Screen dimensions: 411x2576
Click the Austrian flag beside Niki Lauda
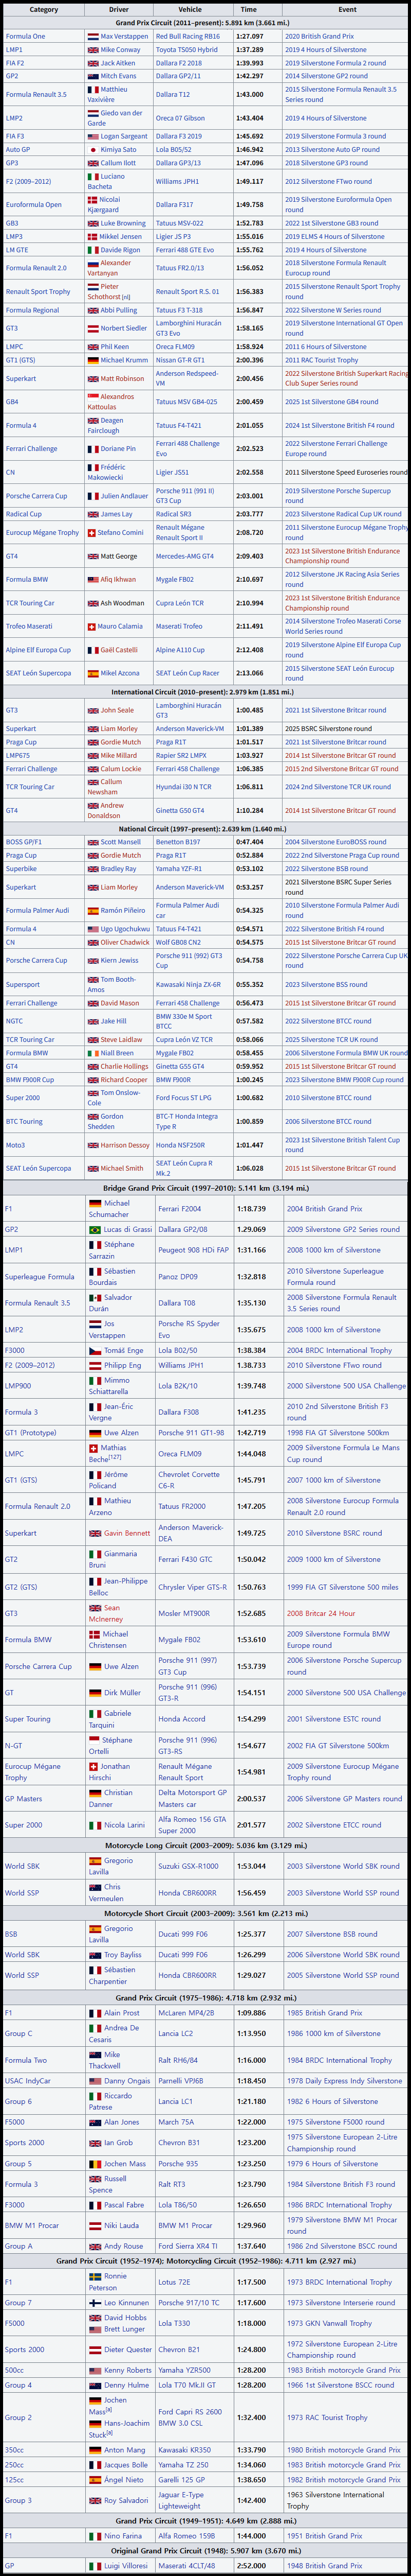(x=96, y=2226)
